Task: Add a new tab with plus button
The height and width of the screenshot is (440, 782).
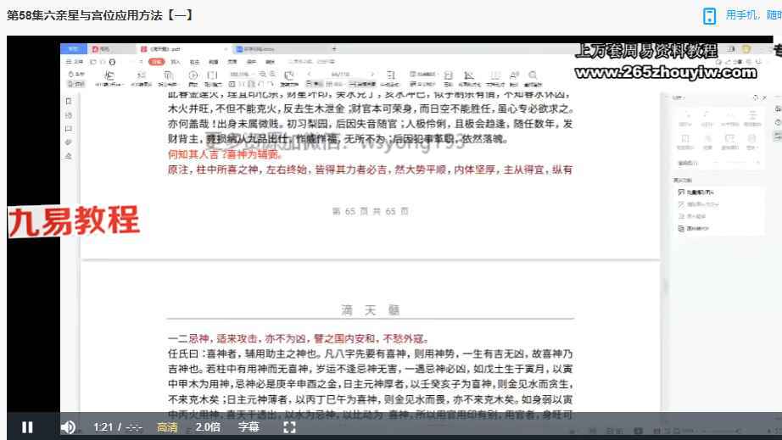Action: tap(335, 49)
